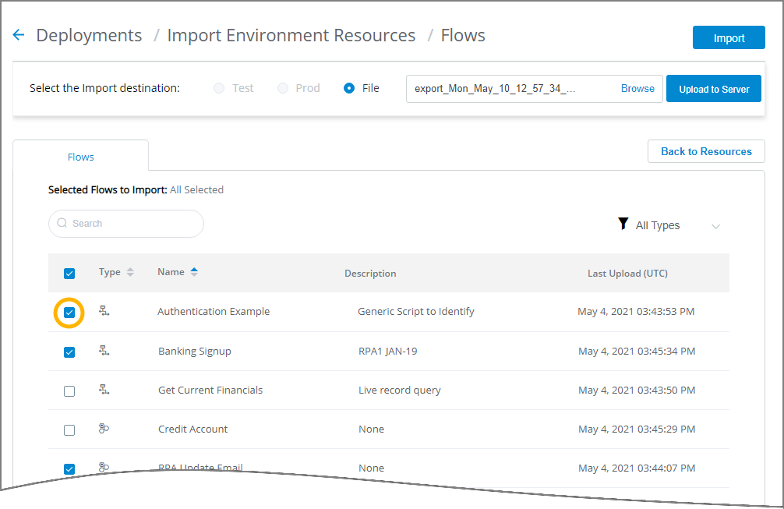Screen dimensions: 784x509
Task: Click the Credit Account flow name
Action: pyautogui.click(x=193, y=429)
